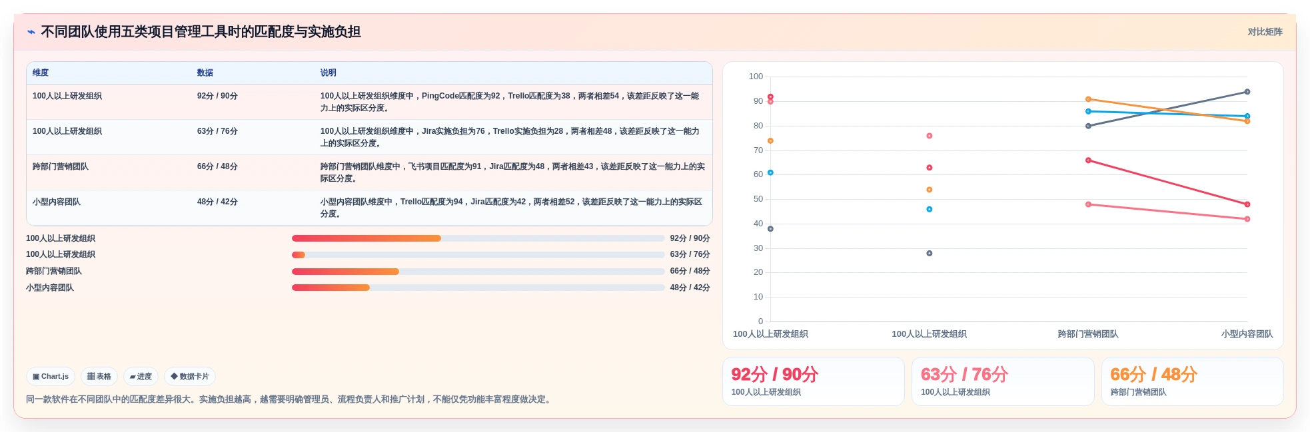Click the chart y-axis label 50
Viewport: 1310px width, 432px height.
758,199
